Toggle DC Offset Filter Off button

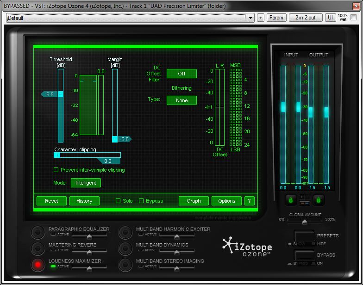[x=181, y=74]
